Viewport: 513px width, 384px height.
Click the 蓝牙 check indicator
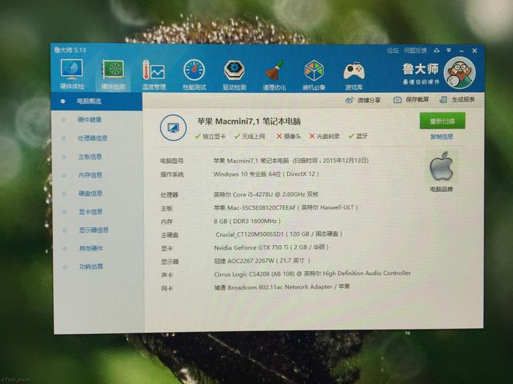pyautogui.click(x=358, y=136)
